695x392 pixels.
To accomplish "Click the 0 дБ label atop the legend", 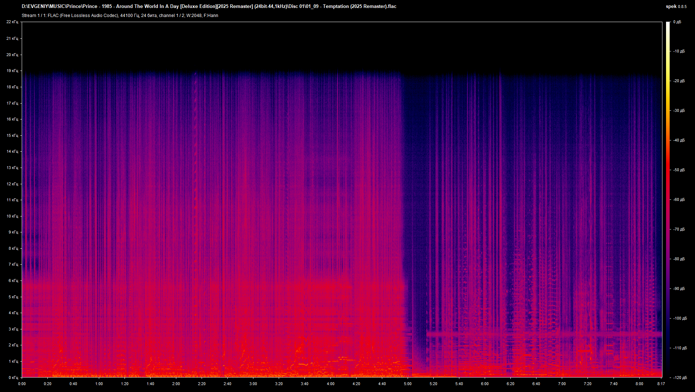I will pyautogui.click(x=678, y=21).
